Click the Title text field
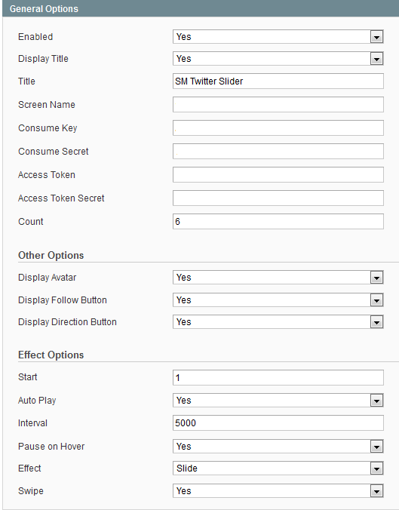 (278, 81)
